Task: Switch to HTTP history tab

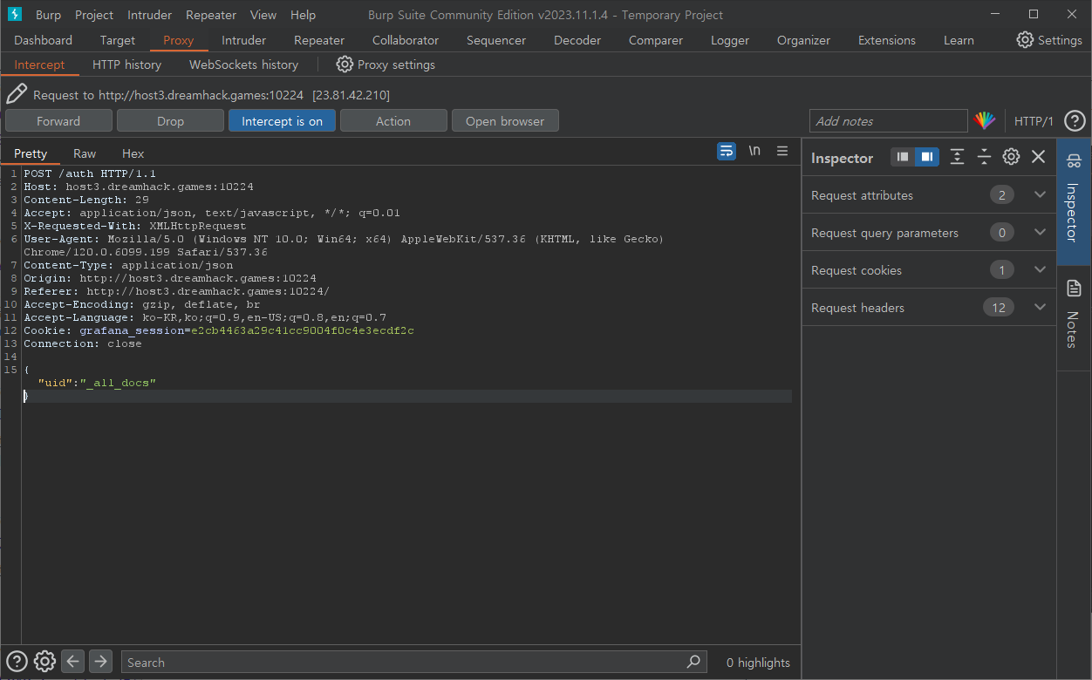Action: [126, 65]
